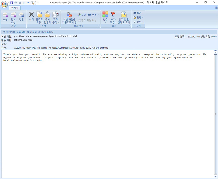This screenshot has height=179, width=218.
Task: Open help with the blue question mark
Action: [x=216, y=8]
